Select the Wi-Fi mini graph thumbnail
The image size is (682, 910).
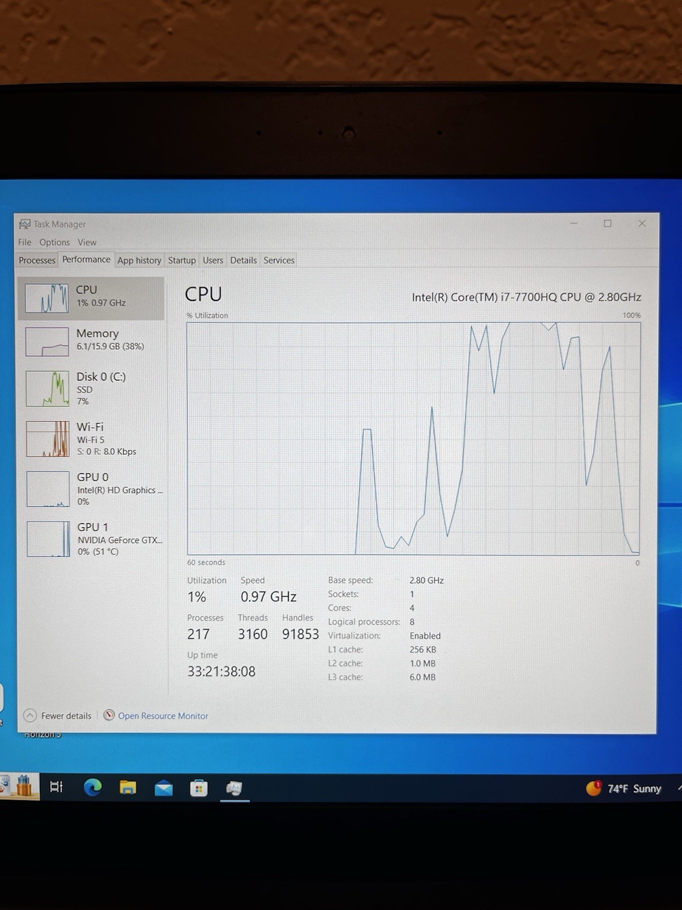[x=48, y=439]
